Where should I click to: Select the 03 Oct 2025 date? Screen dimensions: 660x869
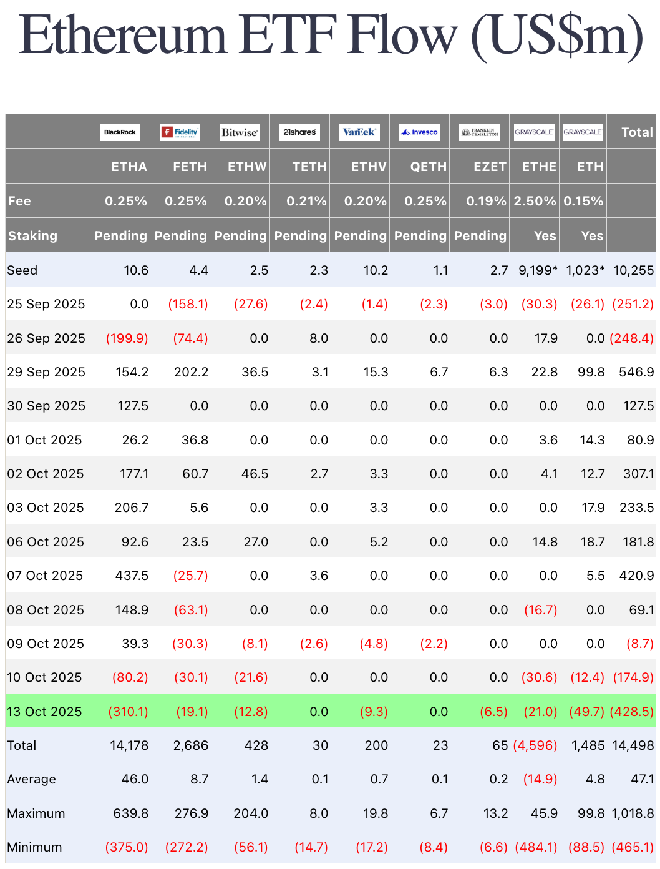[46, 508]
